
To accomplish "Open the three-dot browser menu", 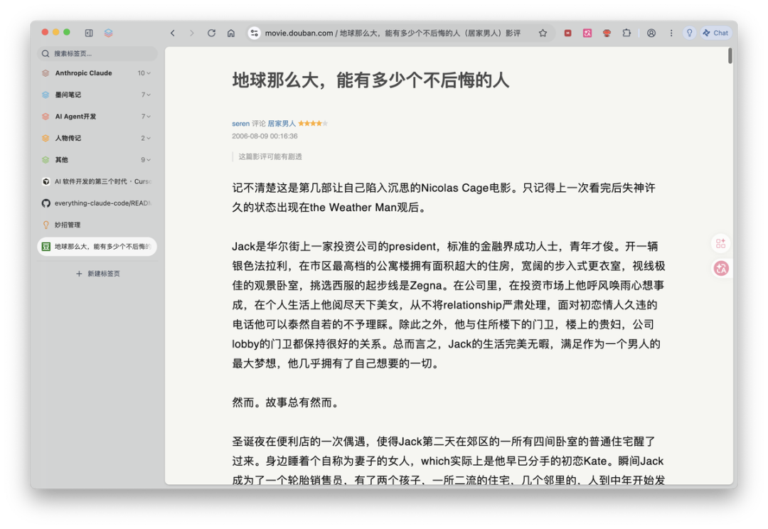I will pos(671,33).
